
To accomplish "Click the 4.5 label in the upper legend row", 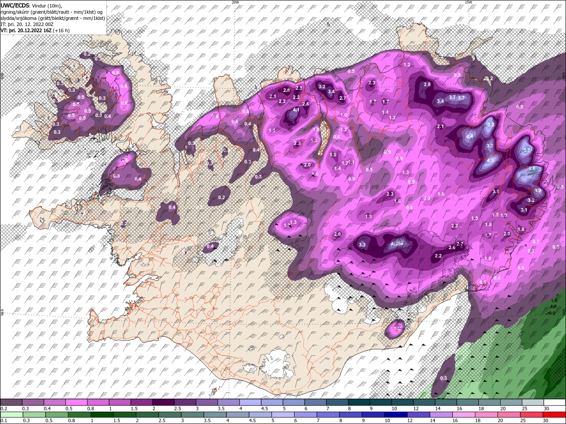I will tap(264, 409).
